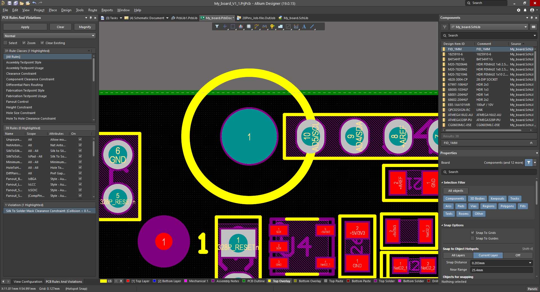Enable the Select checkbox
Viewport: 540px width, 292px height.
tap(5, 43)
